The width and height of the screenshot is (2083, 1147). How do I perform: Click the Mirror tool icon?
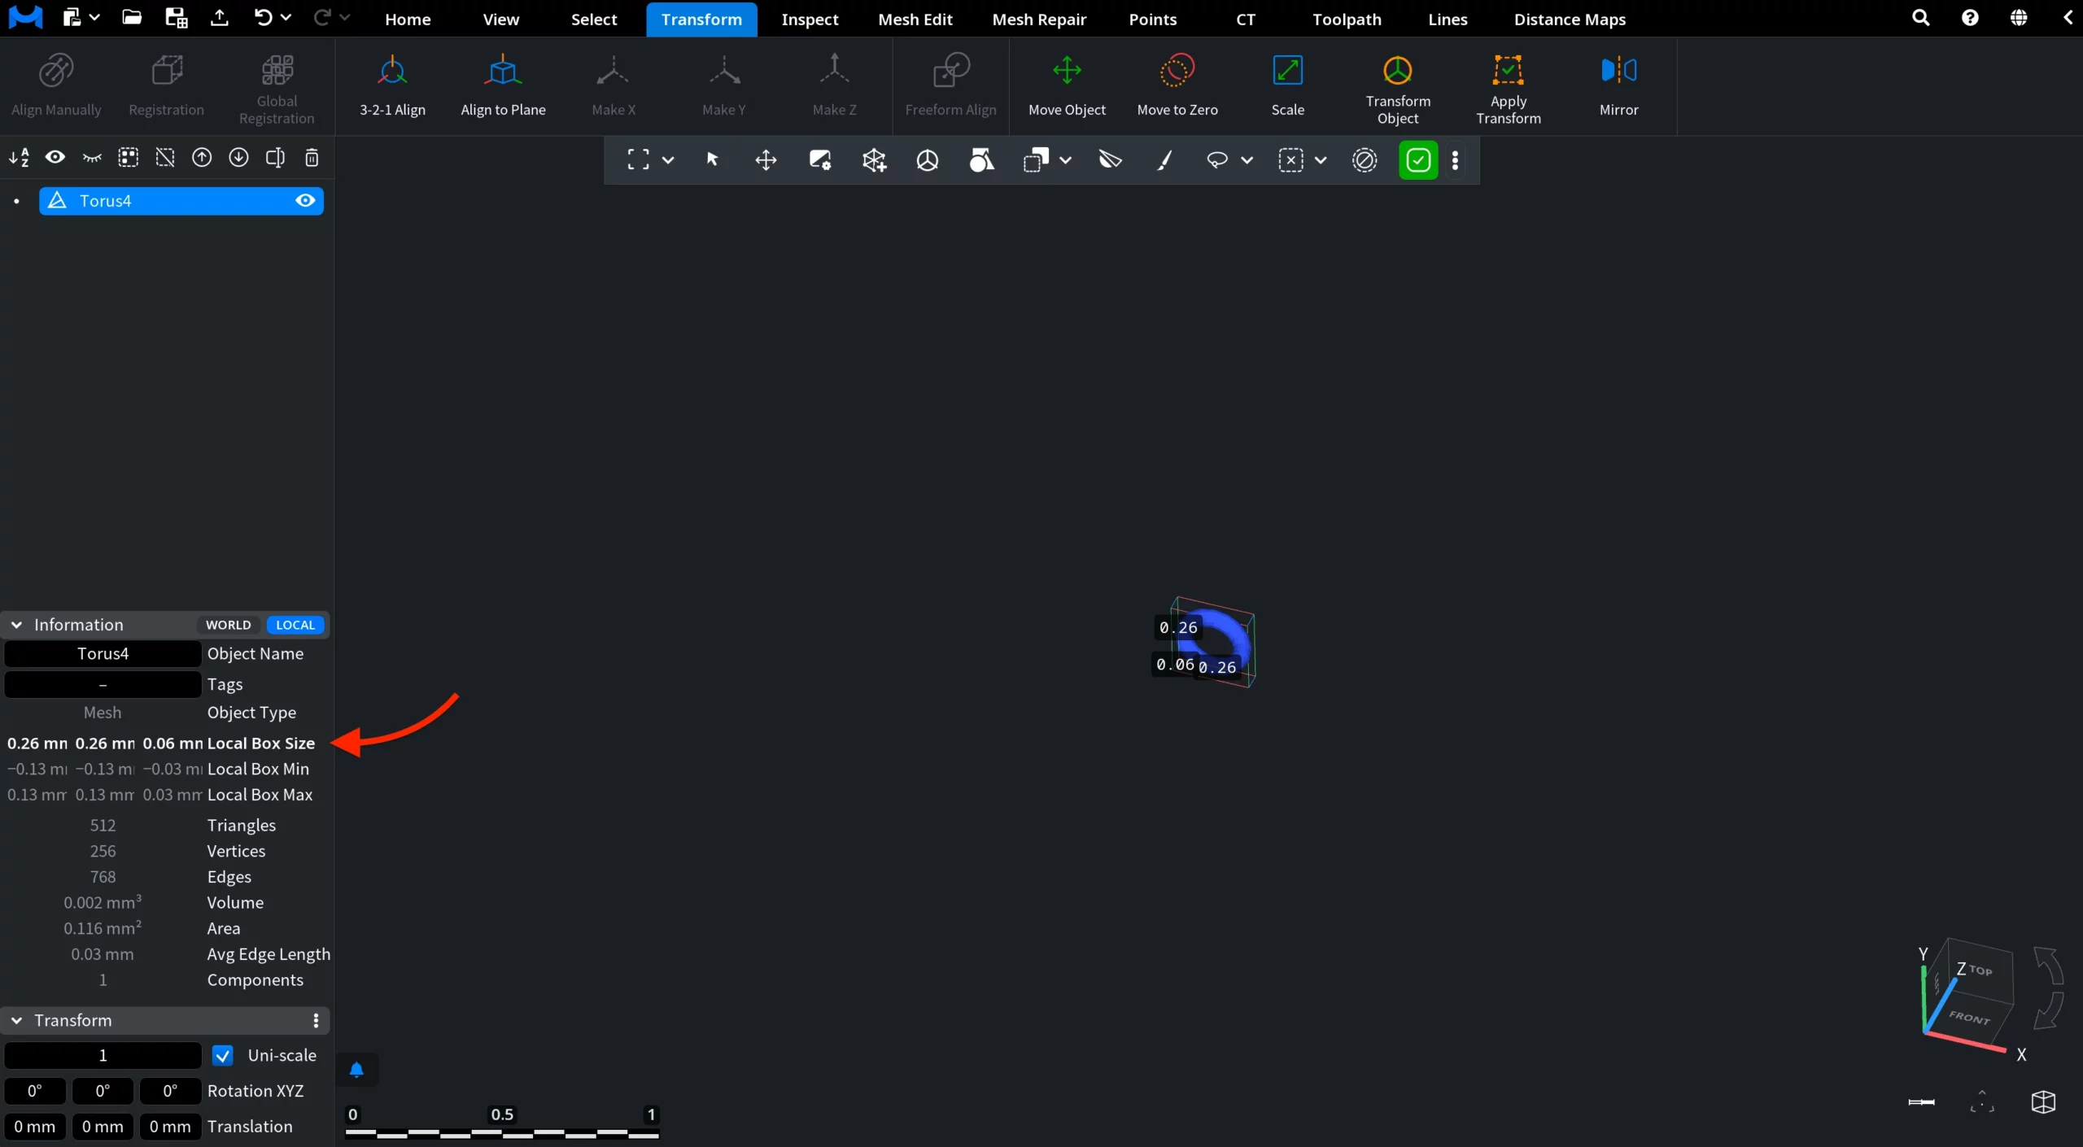tap(1618, 71)
